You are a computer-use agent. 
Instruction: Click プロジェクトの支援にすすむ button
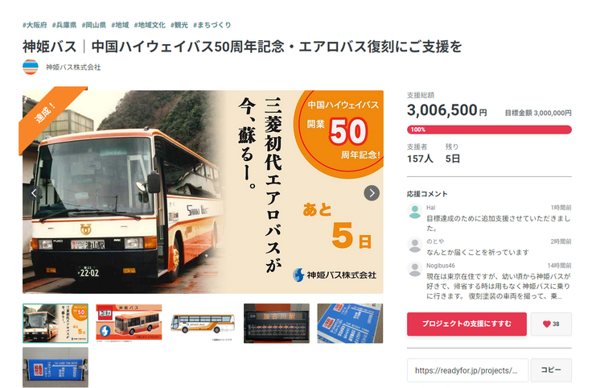[x=467, y=324]
